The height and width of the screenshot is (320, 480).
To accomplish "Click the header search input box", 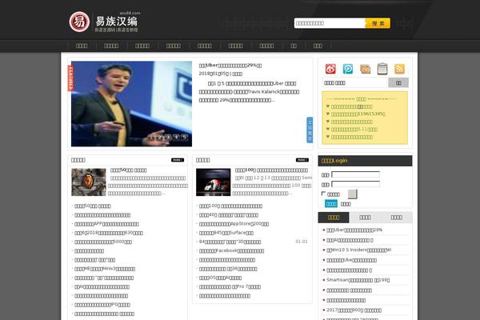I will [x=330, y=23].
